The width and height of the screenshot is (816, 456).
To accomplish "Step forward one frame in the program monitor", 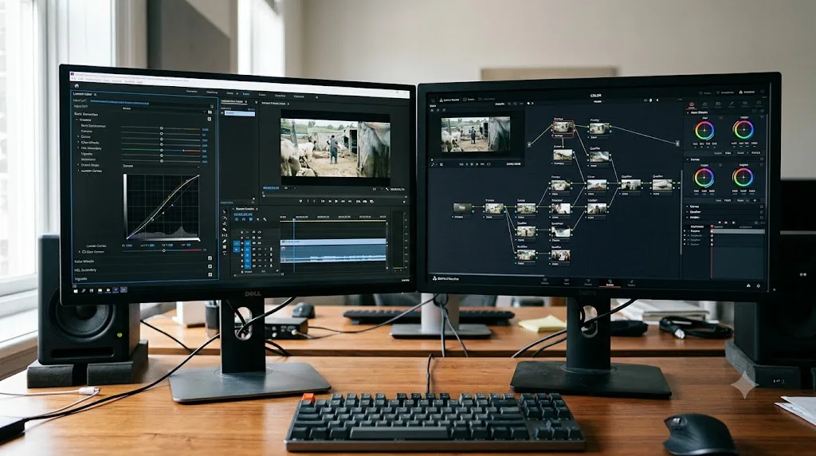I will [343, 202].
